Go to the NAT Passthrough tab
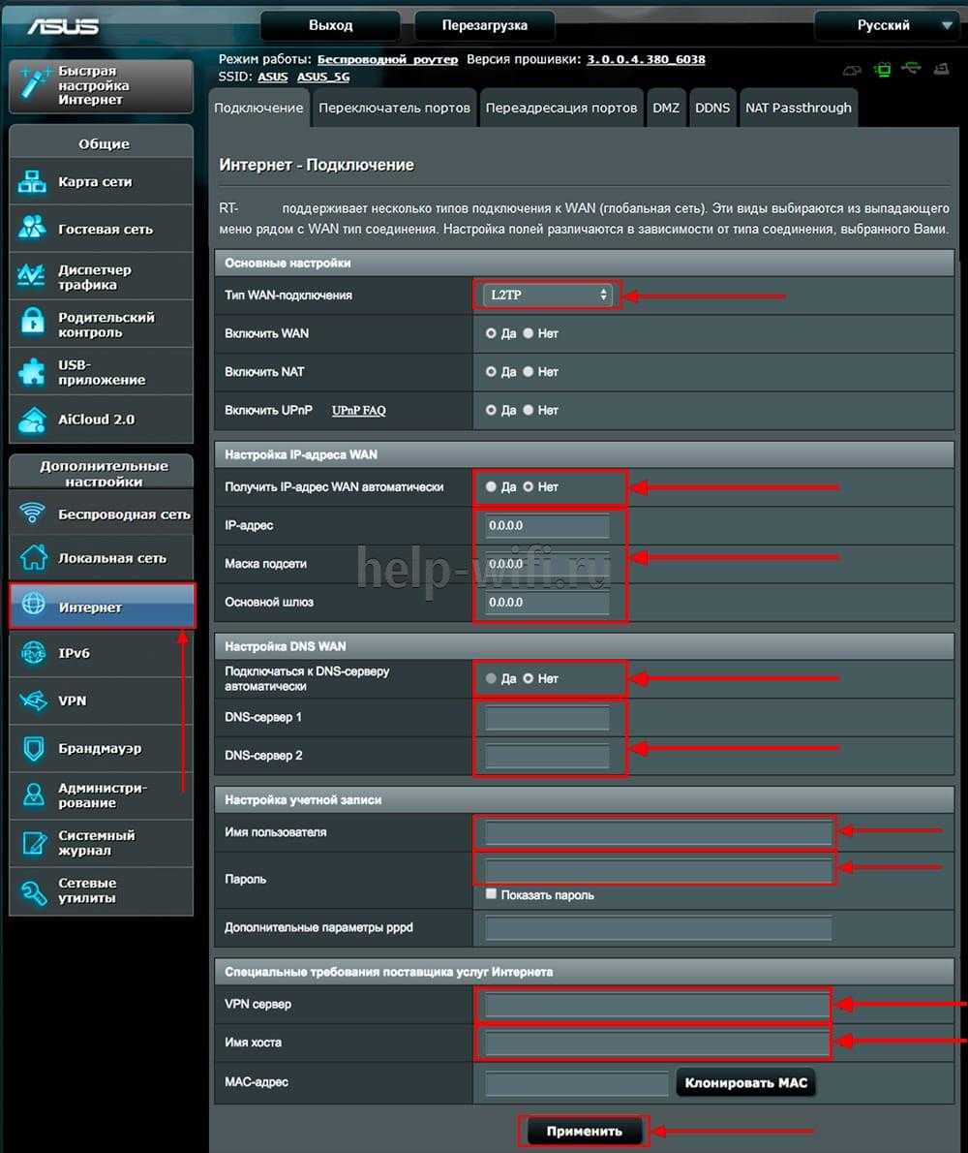This screenshot has height=1153, width=968. [x=799, y=109]
